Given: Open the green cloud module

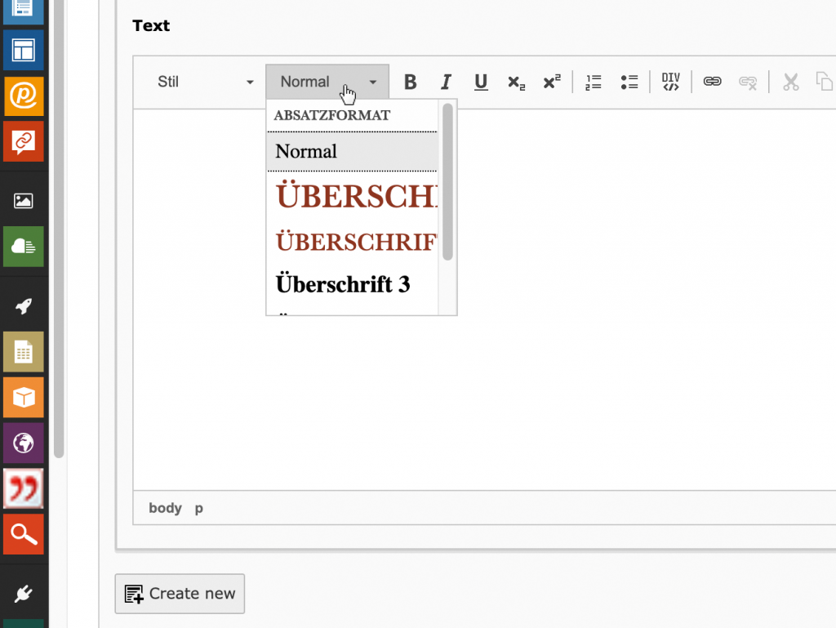Looking at the screenshot, I should [24, 247].
